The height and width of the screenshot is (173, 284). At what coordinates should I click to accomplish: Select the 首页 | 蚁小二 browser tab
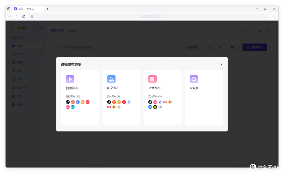click(28, 9)
